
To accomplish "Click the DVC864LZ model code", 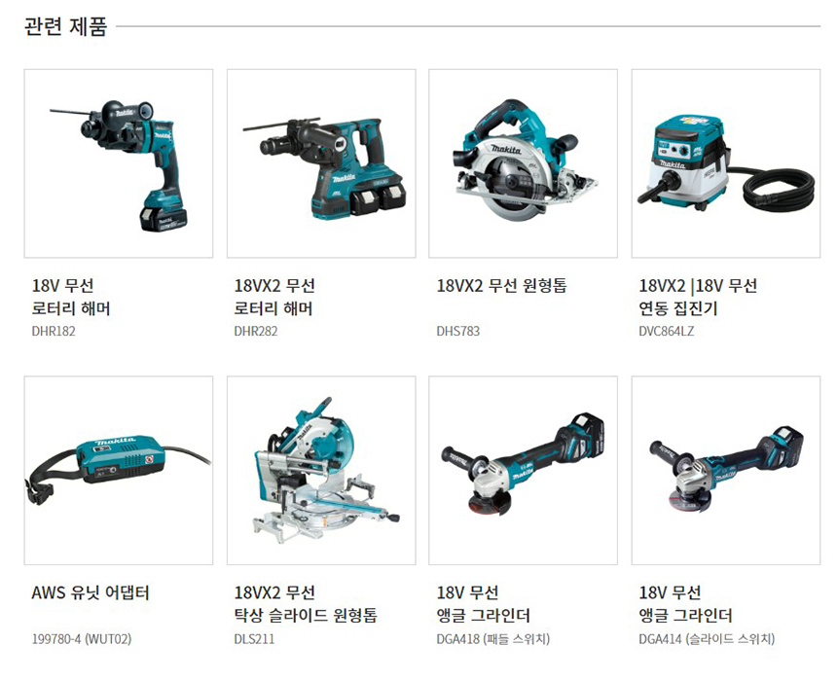I will click(x=667, y=332).
